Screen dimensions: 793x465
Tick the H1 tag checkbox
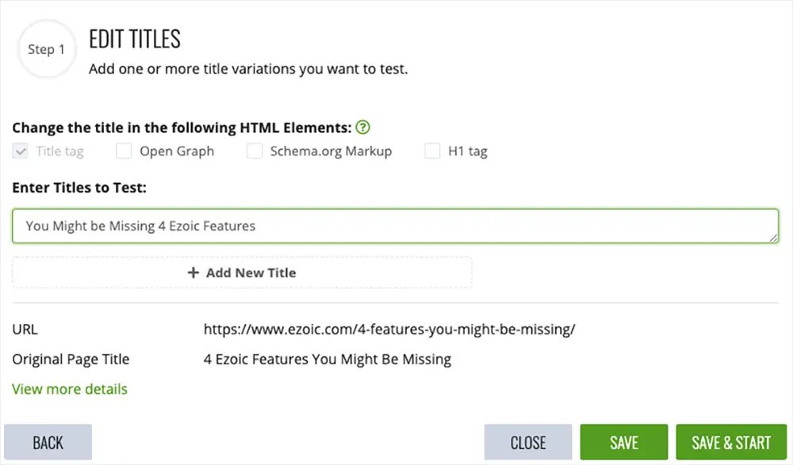(x=432, y=151)
